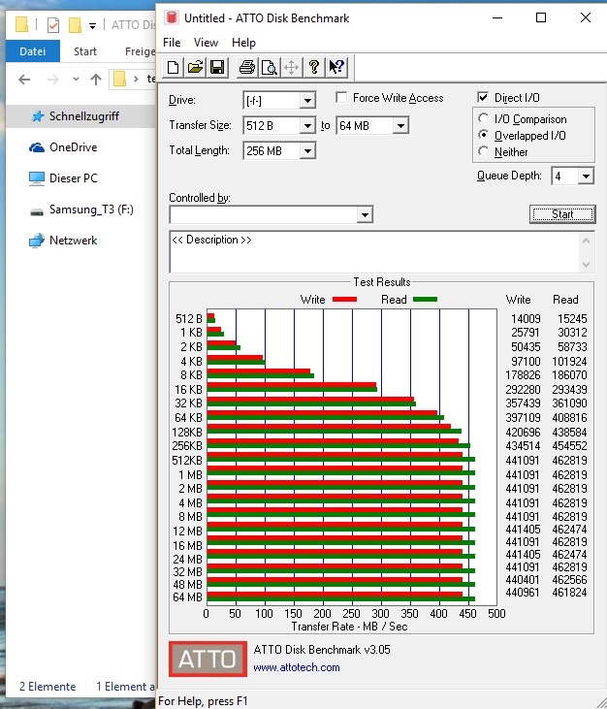Image resolution: width=607 pixels, height=709 pixels.
Task: Click the Samsung_T3 drive icon
Action: click(37, 211)
